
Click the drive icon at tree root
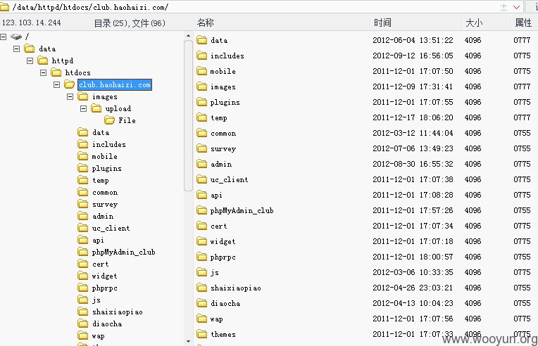pyautogui.click(x=16, y=37)
